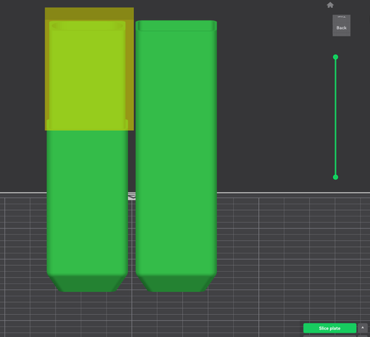Image resolution: width=370 pixels, height=337 pixels.
Task: Click the bottom handle of layer slider
Action: coord(335,177)
